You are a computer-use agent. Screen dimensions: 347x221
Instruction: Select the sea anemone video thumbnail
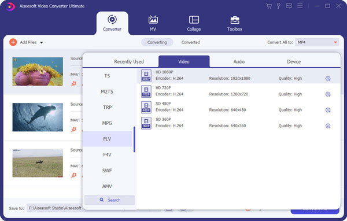click(x=38, y=71)
